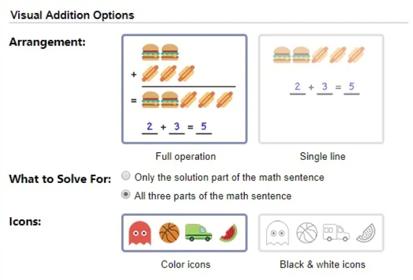Select the Single line arrangement thumbnail
Screen dimensions: 413x280
click(321, 89)
